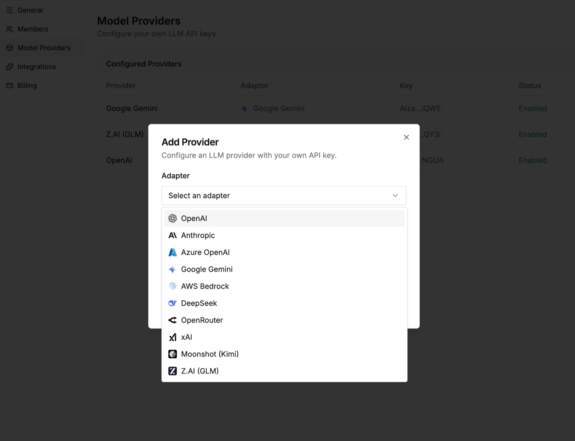575x441 pixels.
Task: Pick AWS Bedrock adapter option
Action: click(284, 286)
